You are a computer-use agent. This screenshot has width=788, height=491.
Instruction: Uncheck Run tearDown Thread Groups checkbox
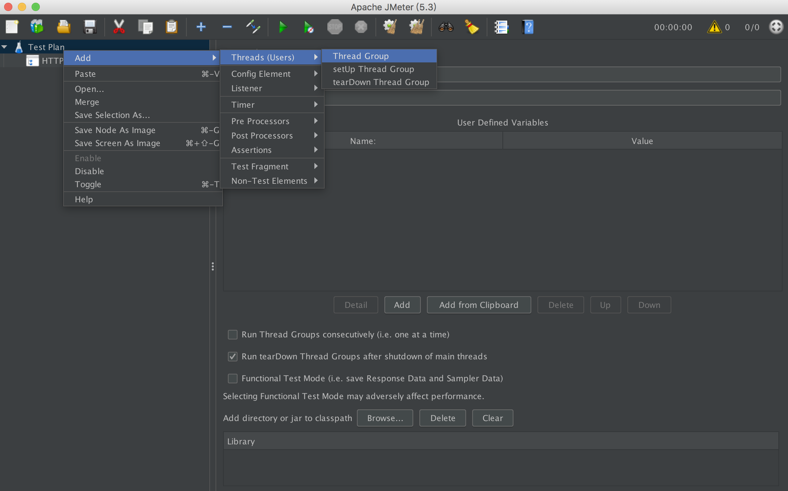click(x=233, y=357)
